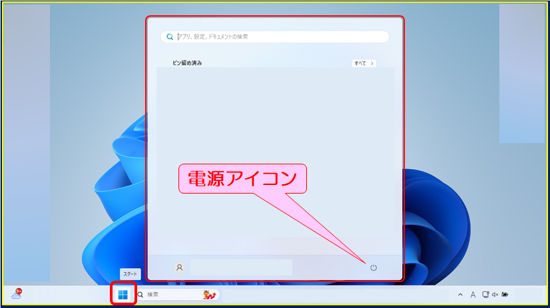
Task: Click the dragon icon in taskbar search
Action: [209, 294]
